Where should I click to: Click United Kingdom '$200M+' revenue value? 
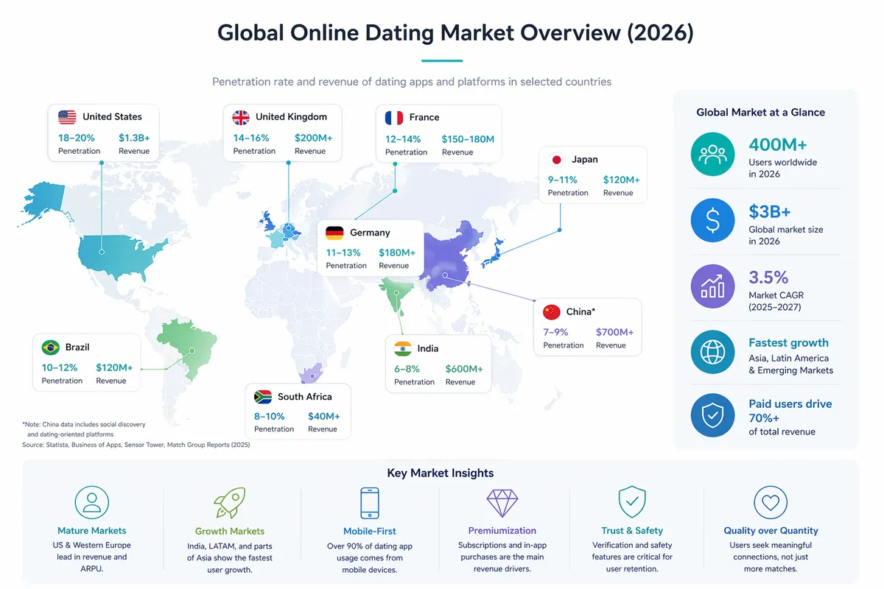[x=314, y=138]
